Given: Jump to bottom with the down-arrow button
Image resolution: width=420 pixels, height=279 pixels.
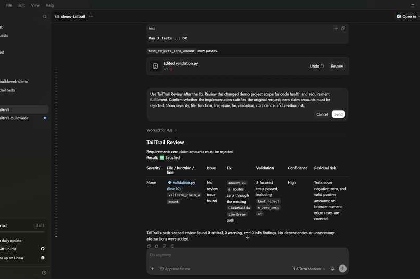Looking at the screenshot, I should (x=248, y=237).
